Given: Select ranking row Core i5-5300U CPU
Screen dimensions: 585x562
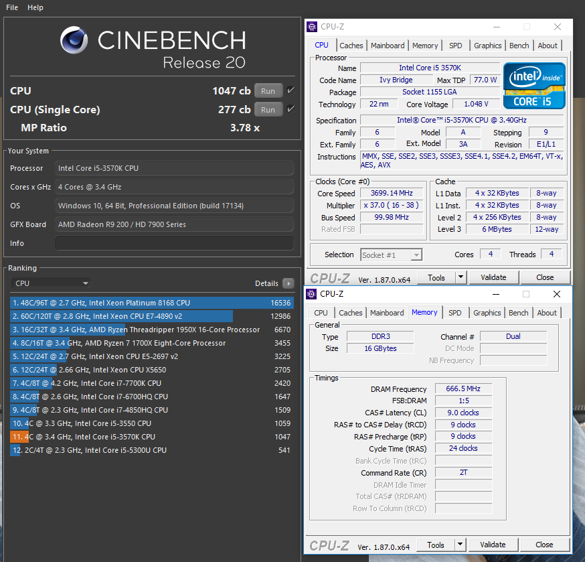Looking at the screenshot, I should tap(152, 450).
